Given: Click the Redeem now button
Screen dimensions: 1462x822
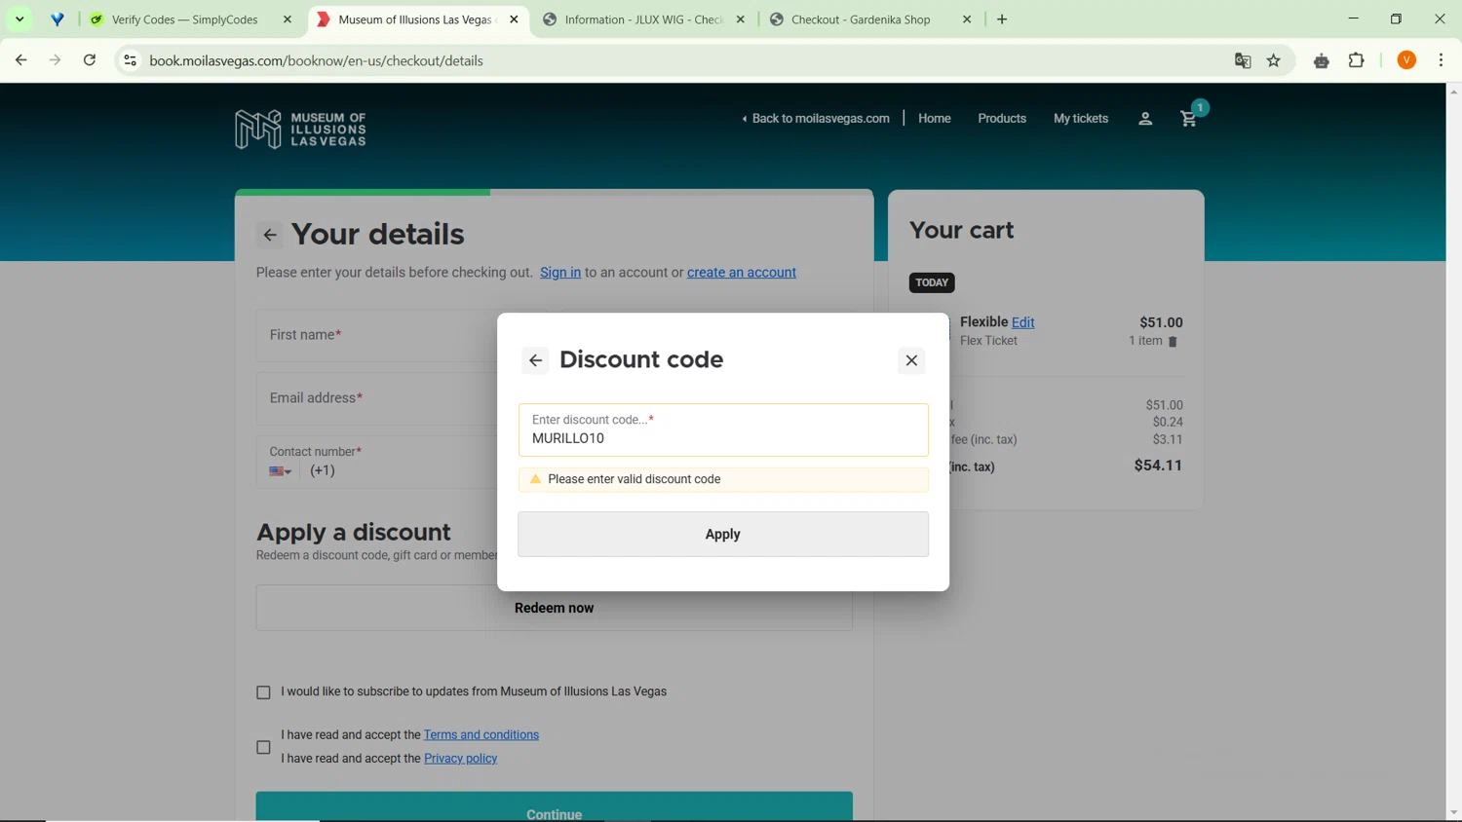Looking at the screenshot, I should (x=554, y=608).
